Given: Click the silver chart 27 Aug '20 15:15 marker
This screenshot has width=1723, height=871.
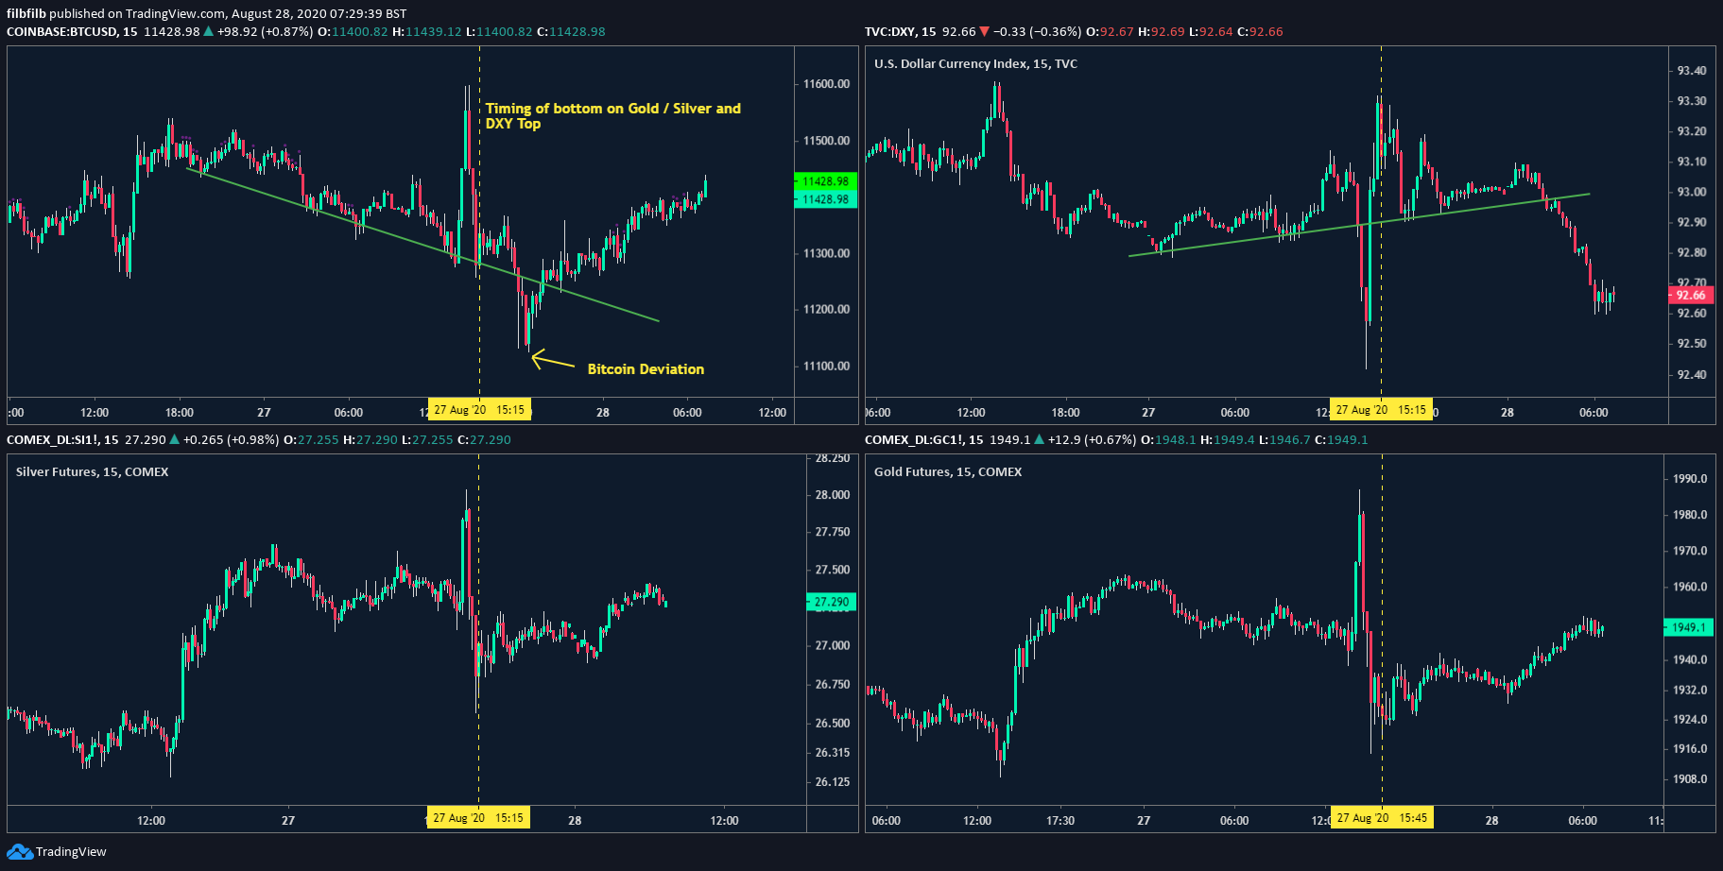Looking at the screenshot, I should tap(478, 818).
